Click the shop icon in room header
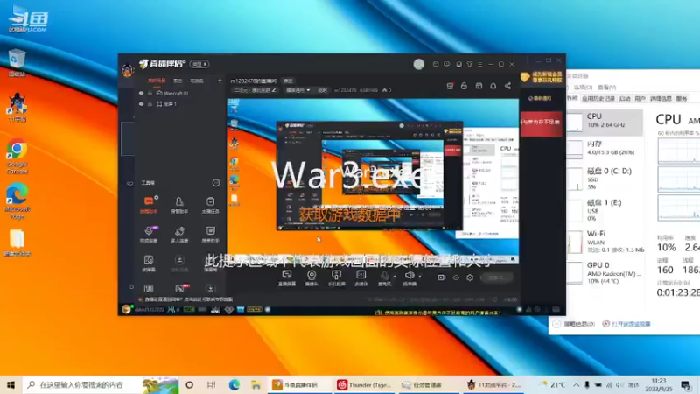This screenshot has height=394, width=700. pyautogui.click(x=450, y=86)
